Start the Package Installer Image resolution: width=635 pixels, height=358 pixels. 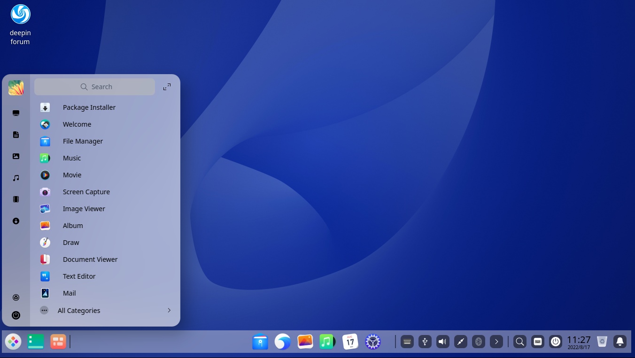[89, 107]
